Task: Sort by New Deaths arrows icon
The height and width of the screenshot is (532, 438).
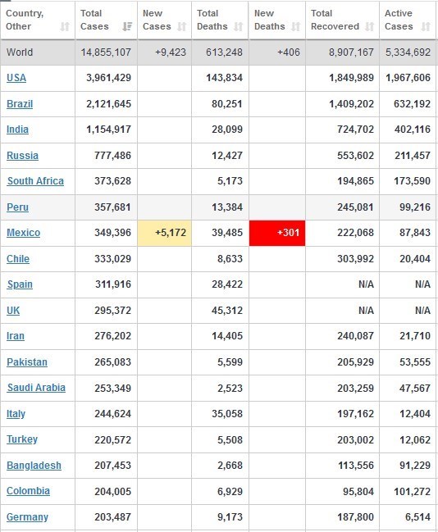Action: click(296, 26)
